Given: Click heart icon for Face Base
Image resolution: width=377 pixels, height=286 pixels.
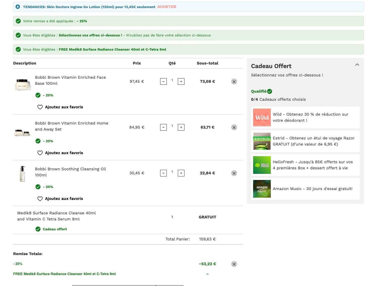Looking at the screenshot, I should 40,107.
